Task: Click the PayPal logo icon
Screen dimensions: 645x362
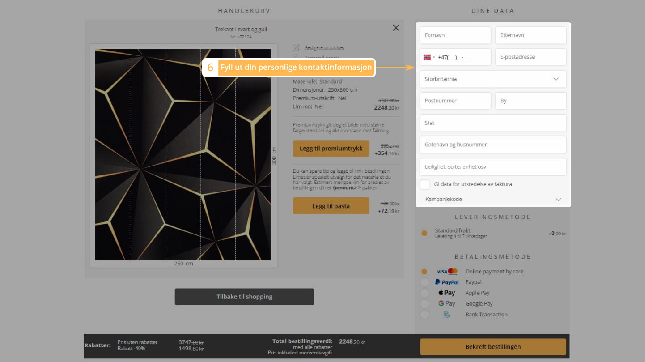Action: point(447,282)
